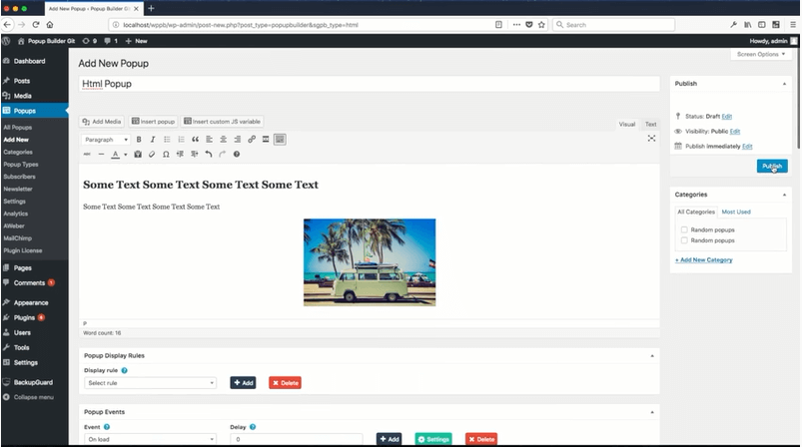Align text left
This screenshot has width=802, height=447.
(x=209, y=140)
